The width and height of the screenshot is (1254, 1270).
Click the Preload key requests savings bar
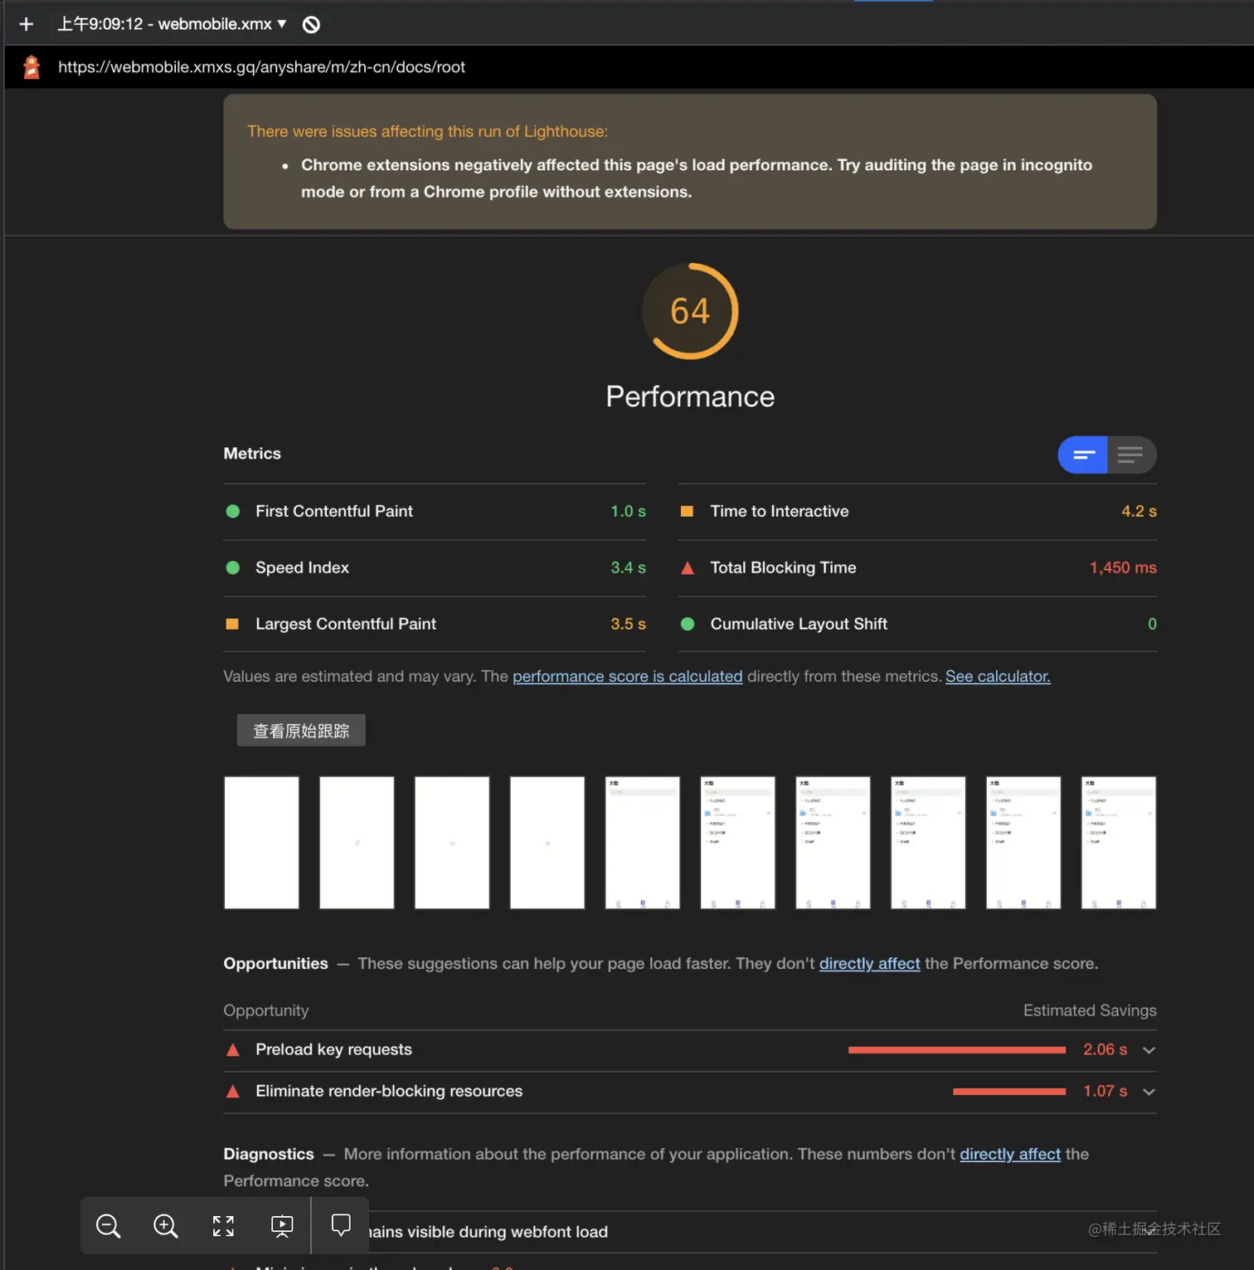(x=957, y=1050)
